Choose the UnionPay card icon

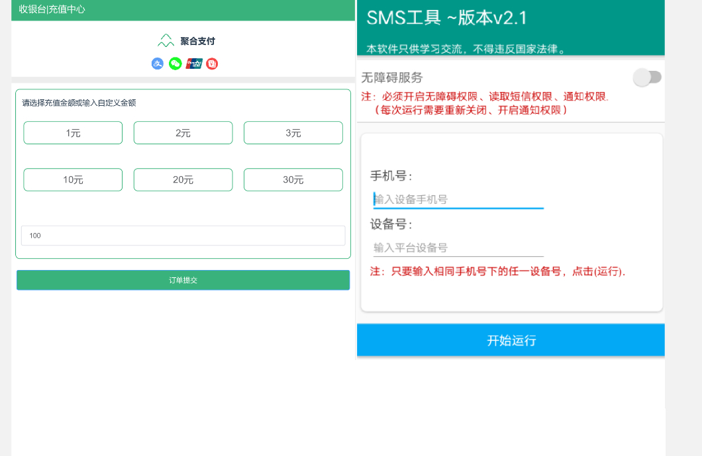coord(194,64)
